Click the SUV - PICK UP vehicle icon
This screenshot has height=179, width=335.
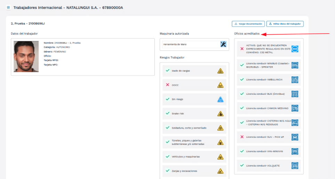click(295, 137)
